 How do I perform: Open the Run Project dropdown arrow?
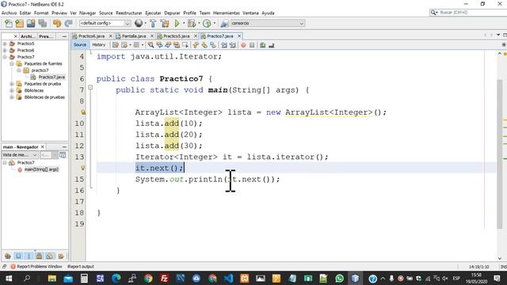tap(184, 23)
